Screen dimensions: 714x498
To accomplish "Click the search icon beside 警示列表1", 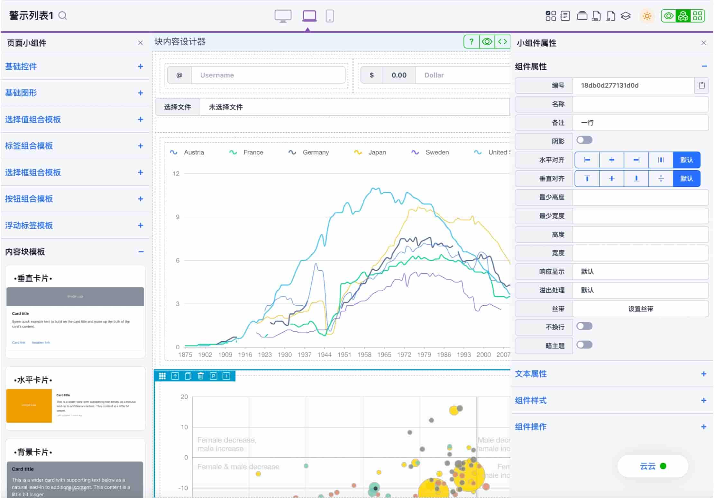I will tap(63, 15).
